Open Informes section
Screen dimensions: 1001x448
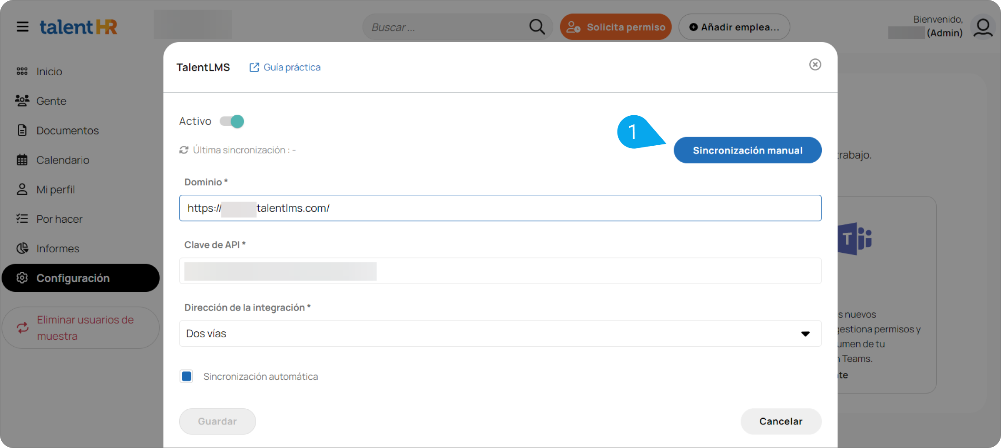(x=58, y=249)
